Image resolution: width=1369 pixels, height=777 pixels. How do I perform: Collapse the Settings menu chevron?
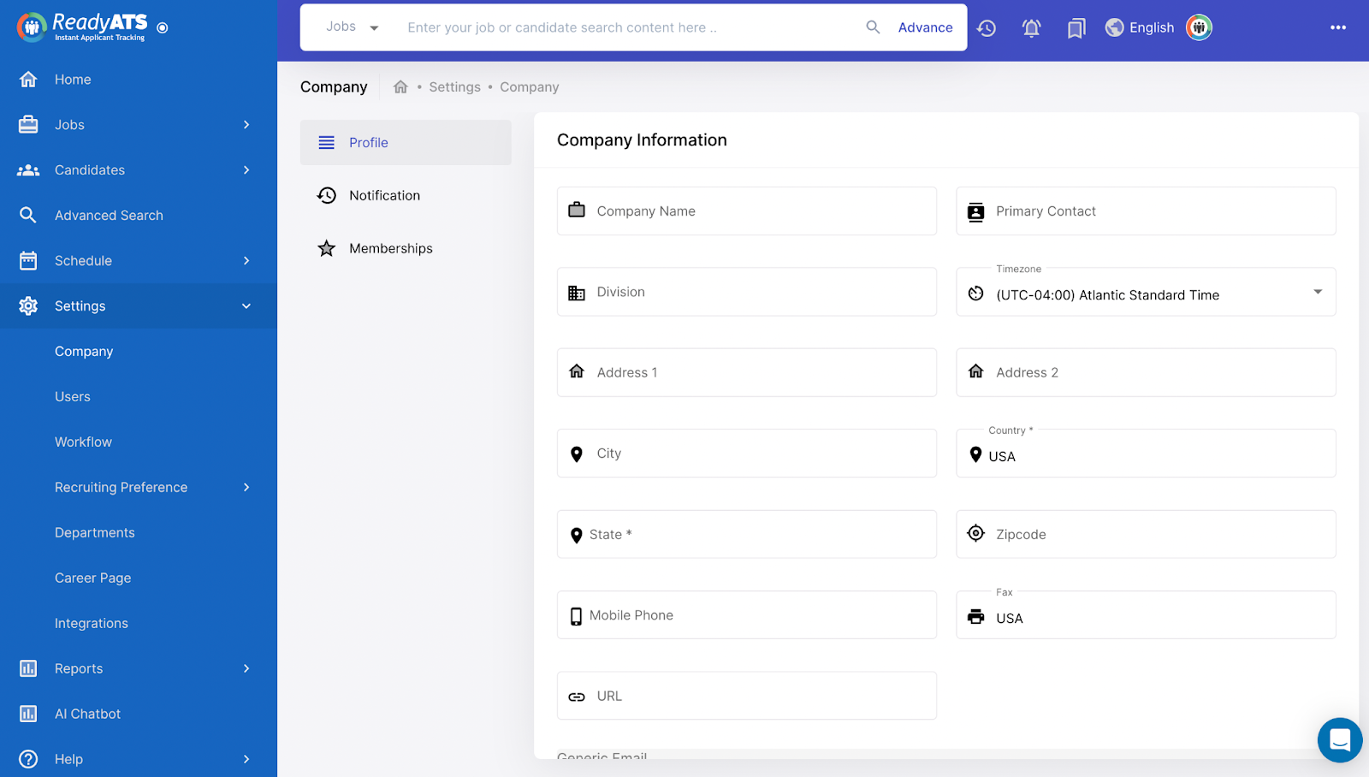[x=246, y=306]
